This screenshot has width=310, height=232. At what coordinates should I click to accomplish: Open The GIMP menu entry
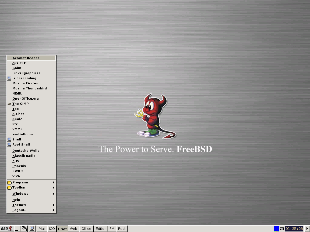point(31,104)
